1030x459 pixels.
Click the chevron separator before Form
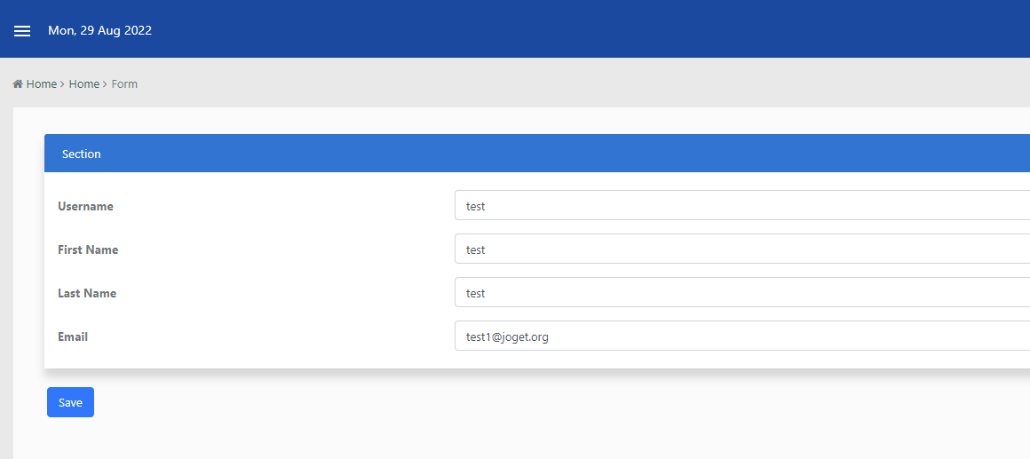[105, 84]
